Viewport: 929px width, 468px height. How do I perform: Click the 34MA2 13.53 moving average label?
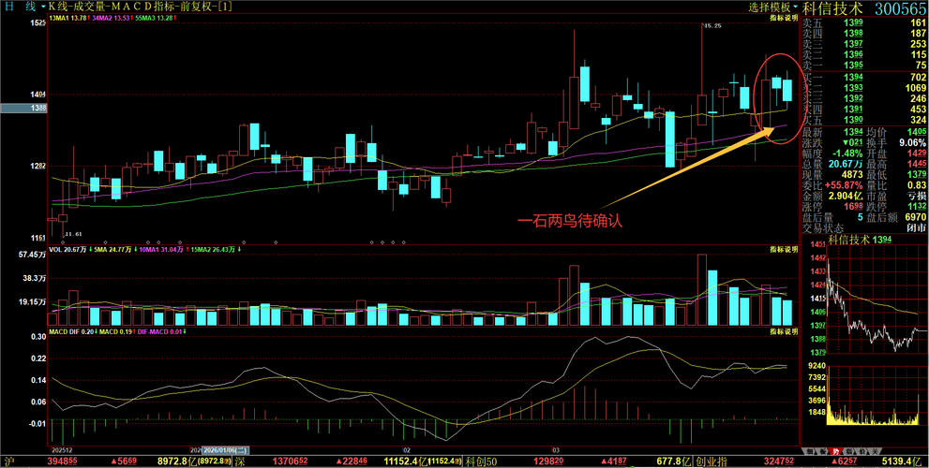click(x=112, y=19)
